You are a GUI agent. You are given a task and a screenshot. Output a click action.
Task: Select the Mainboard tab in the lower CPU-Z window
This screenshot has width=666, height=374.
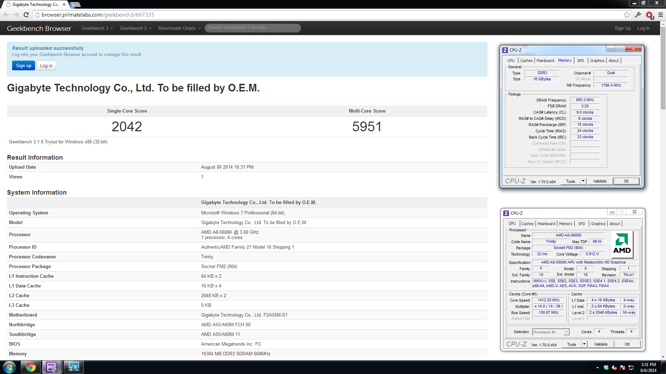(x=546, y=224)
